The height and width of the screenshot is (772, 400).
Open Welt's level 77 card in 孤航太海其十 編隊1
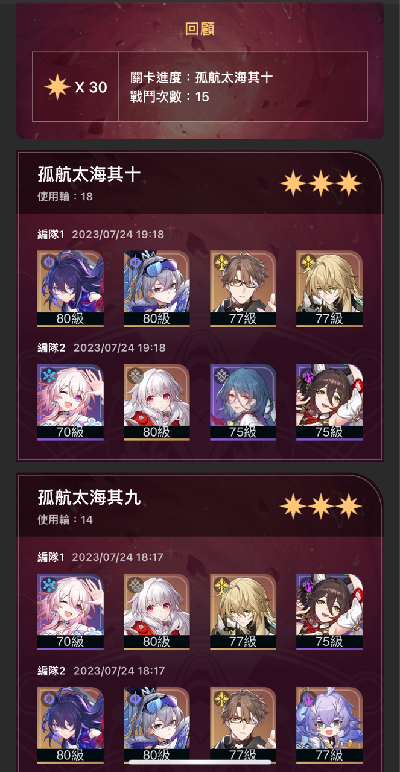[243, 289]
